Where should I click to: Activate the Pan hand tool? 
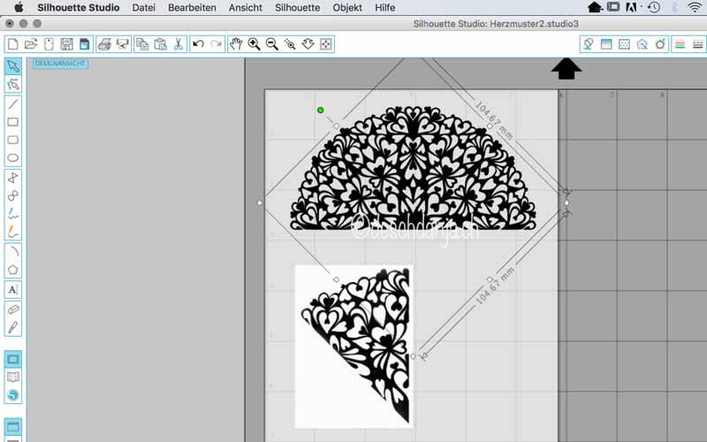pos(235,43)
